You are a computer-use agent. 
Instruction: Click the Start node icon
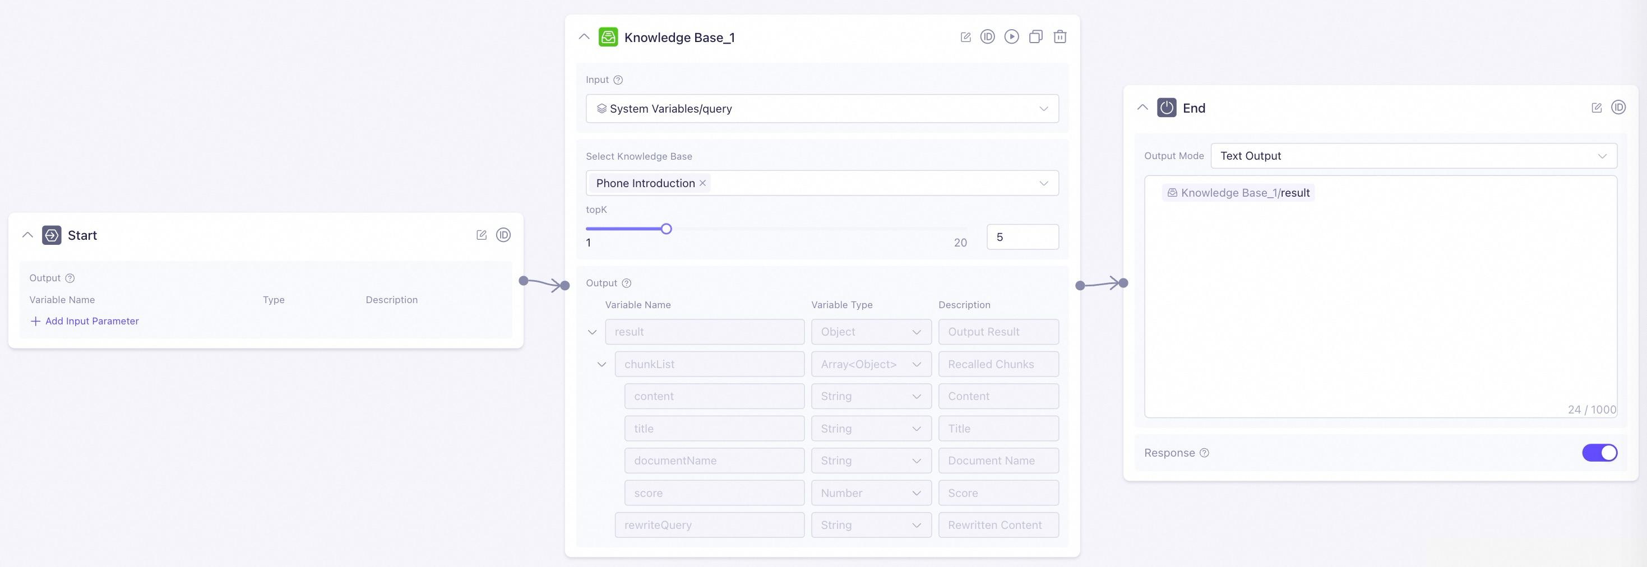pyautogui.click(x=52, y=235)
